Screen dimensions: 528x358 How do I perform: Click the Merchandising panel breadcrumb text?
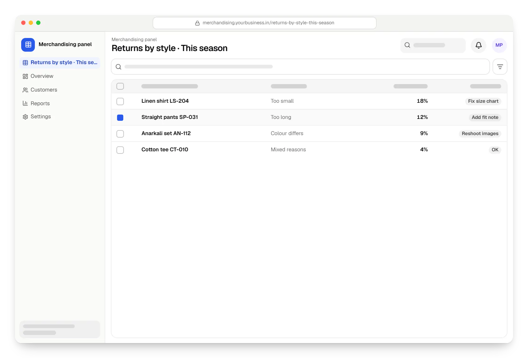134,40
